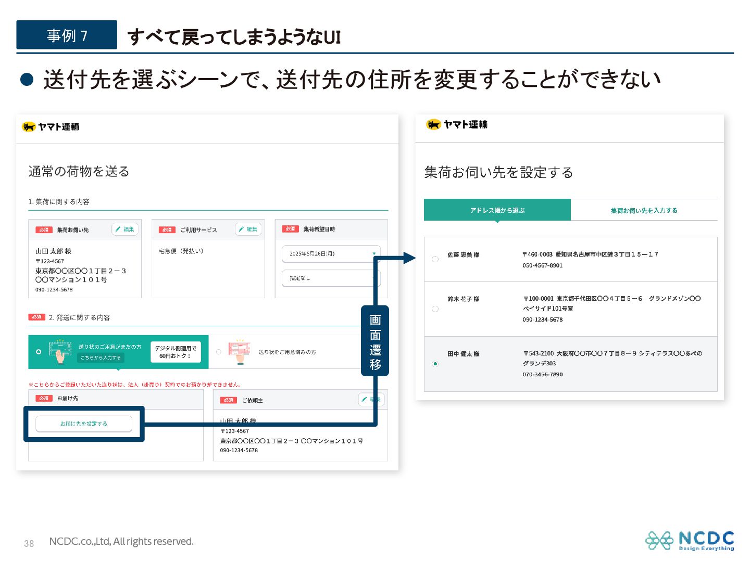Click the address 〒460-0003 愛知県名古屋市 text
This screenshot has width=750, height=562.
[x=591, y=254]
